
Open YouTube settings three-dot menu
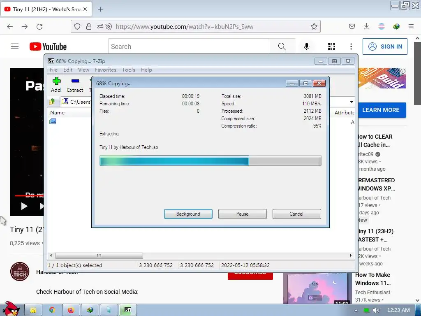(351, 46)
